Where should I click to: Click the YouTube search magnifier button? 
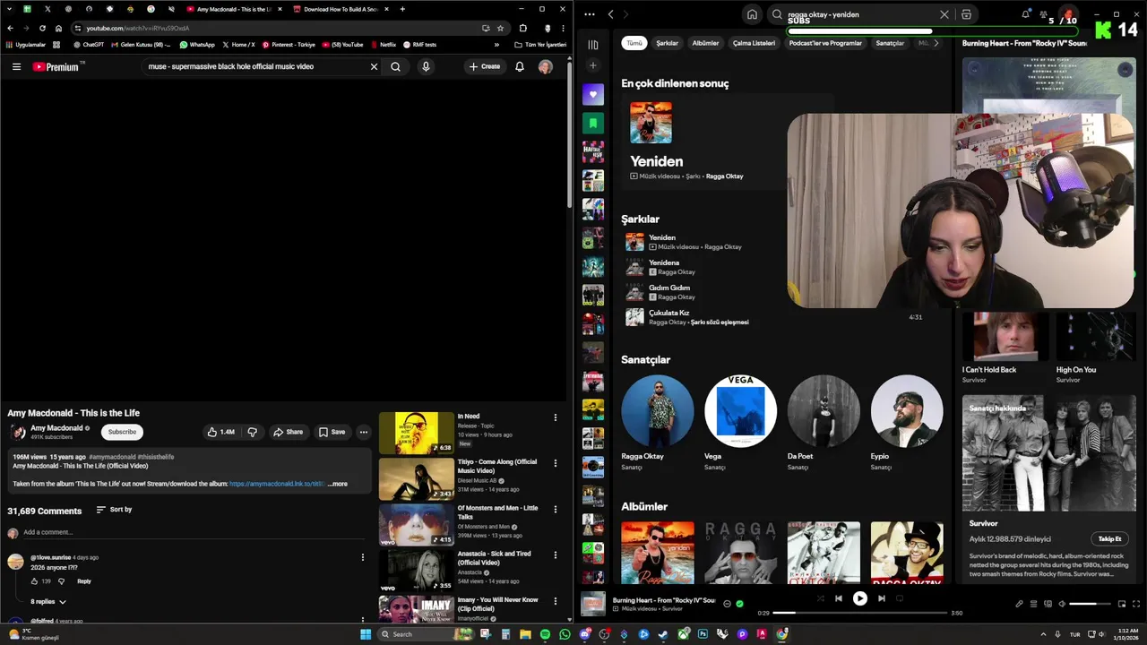point(395,66)
